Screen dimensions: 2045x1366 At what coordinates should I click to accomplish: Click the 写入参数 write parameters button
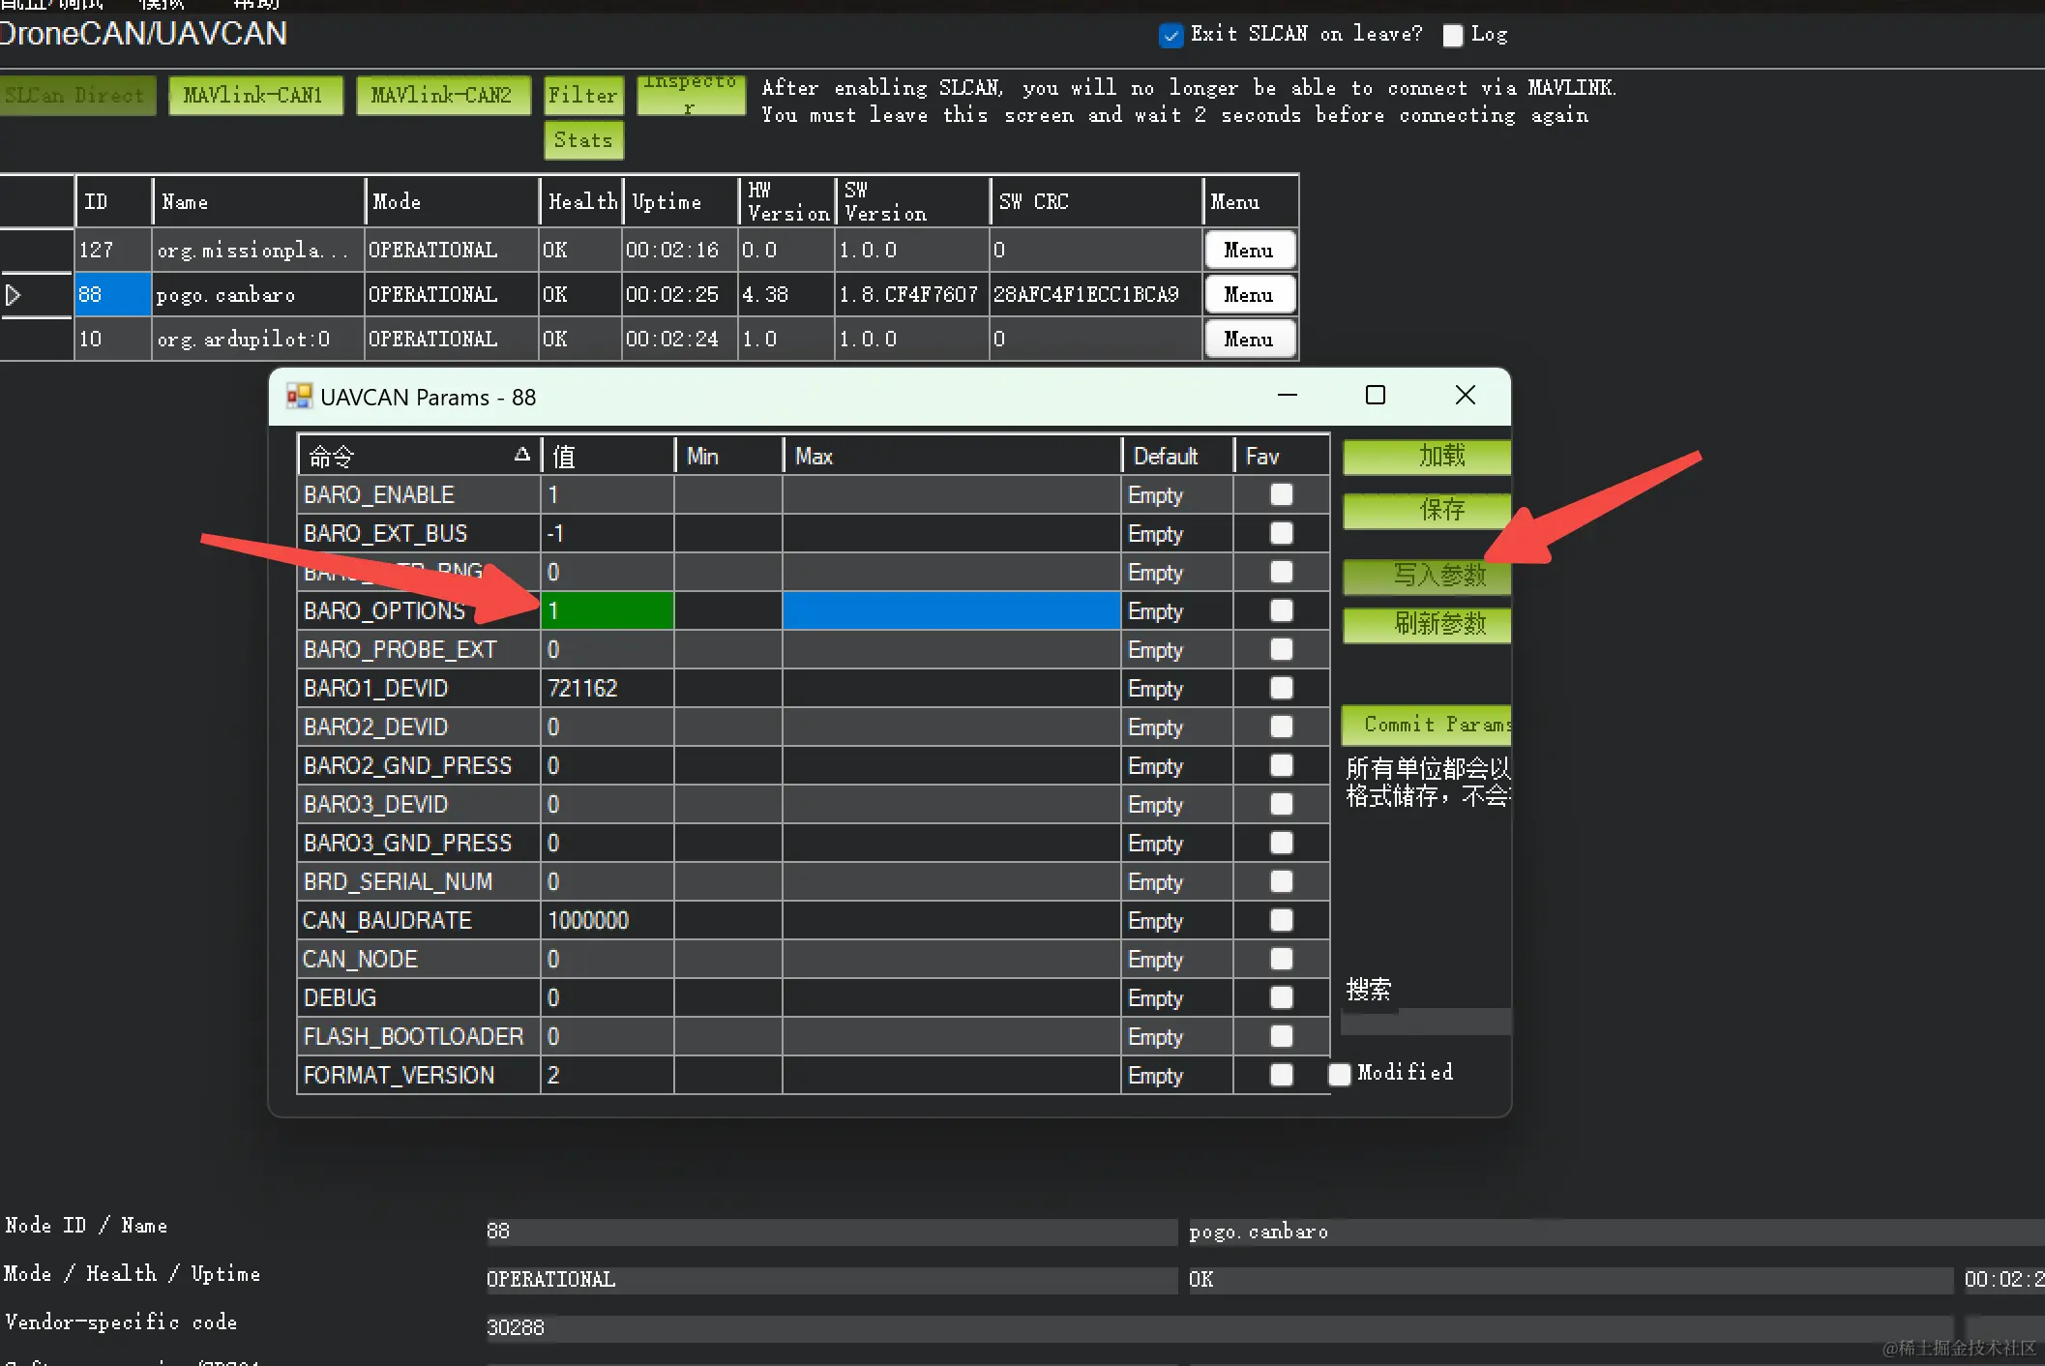point(1425,576)
